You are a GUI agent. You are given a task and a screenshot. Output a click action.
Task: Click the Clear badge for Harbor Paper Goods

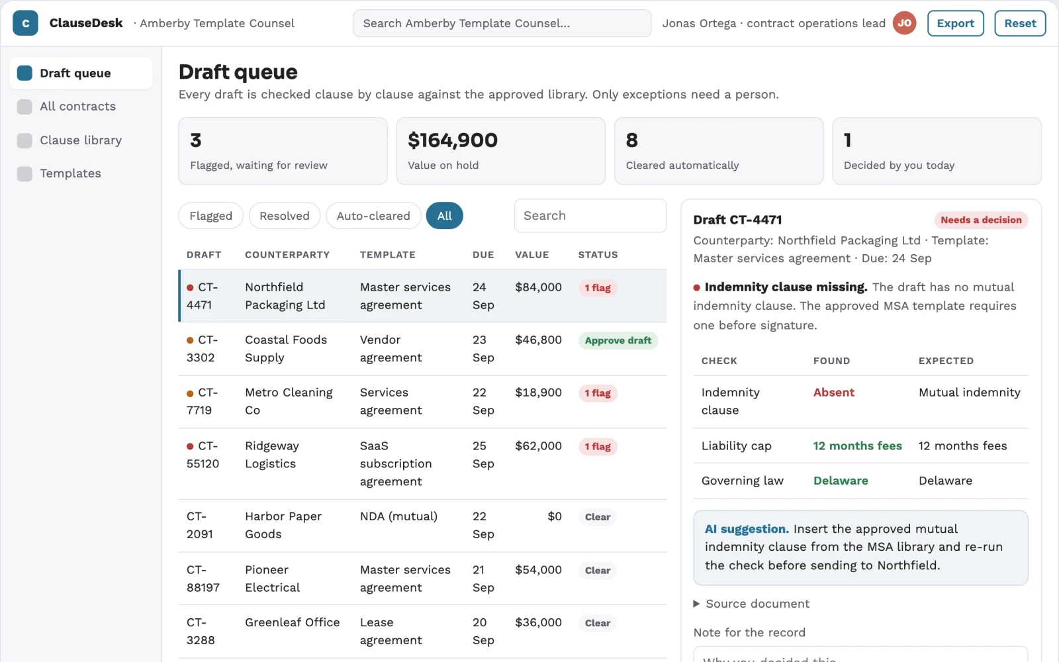point(598,517)
